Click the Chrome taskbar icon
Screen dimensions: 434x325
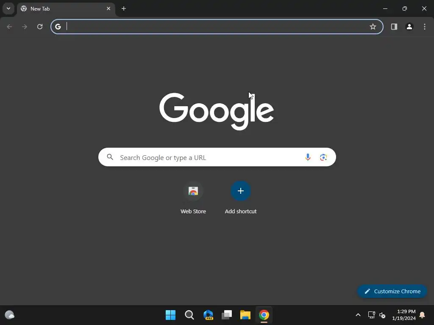click(x=264, y=315)
